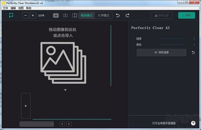Select the side-by-side compare view icon
Screen dimensions: 201x130
click(x=65, y=15)
